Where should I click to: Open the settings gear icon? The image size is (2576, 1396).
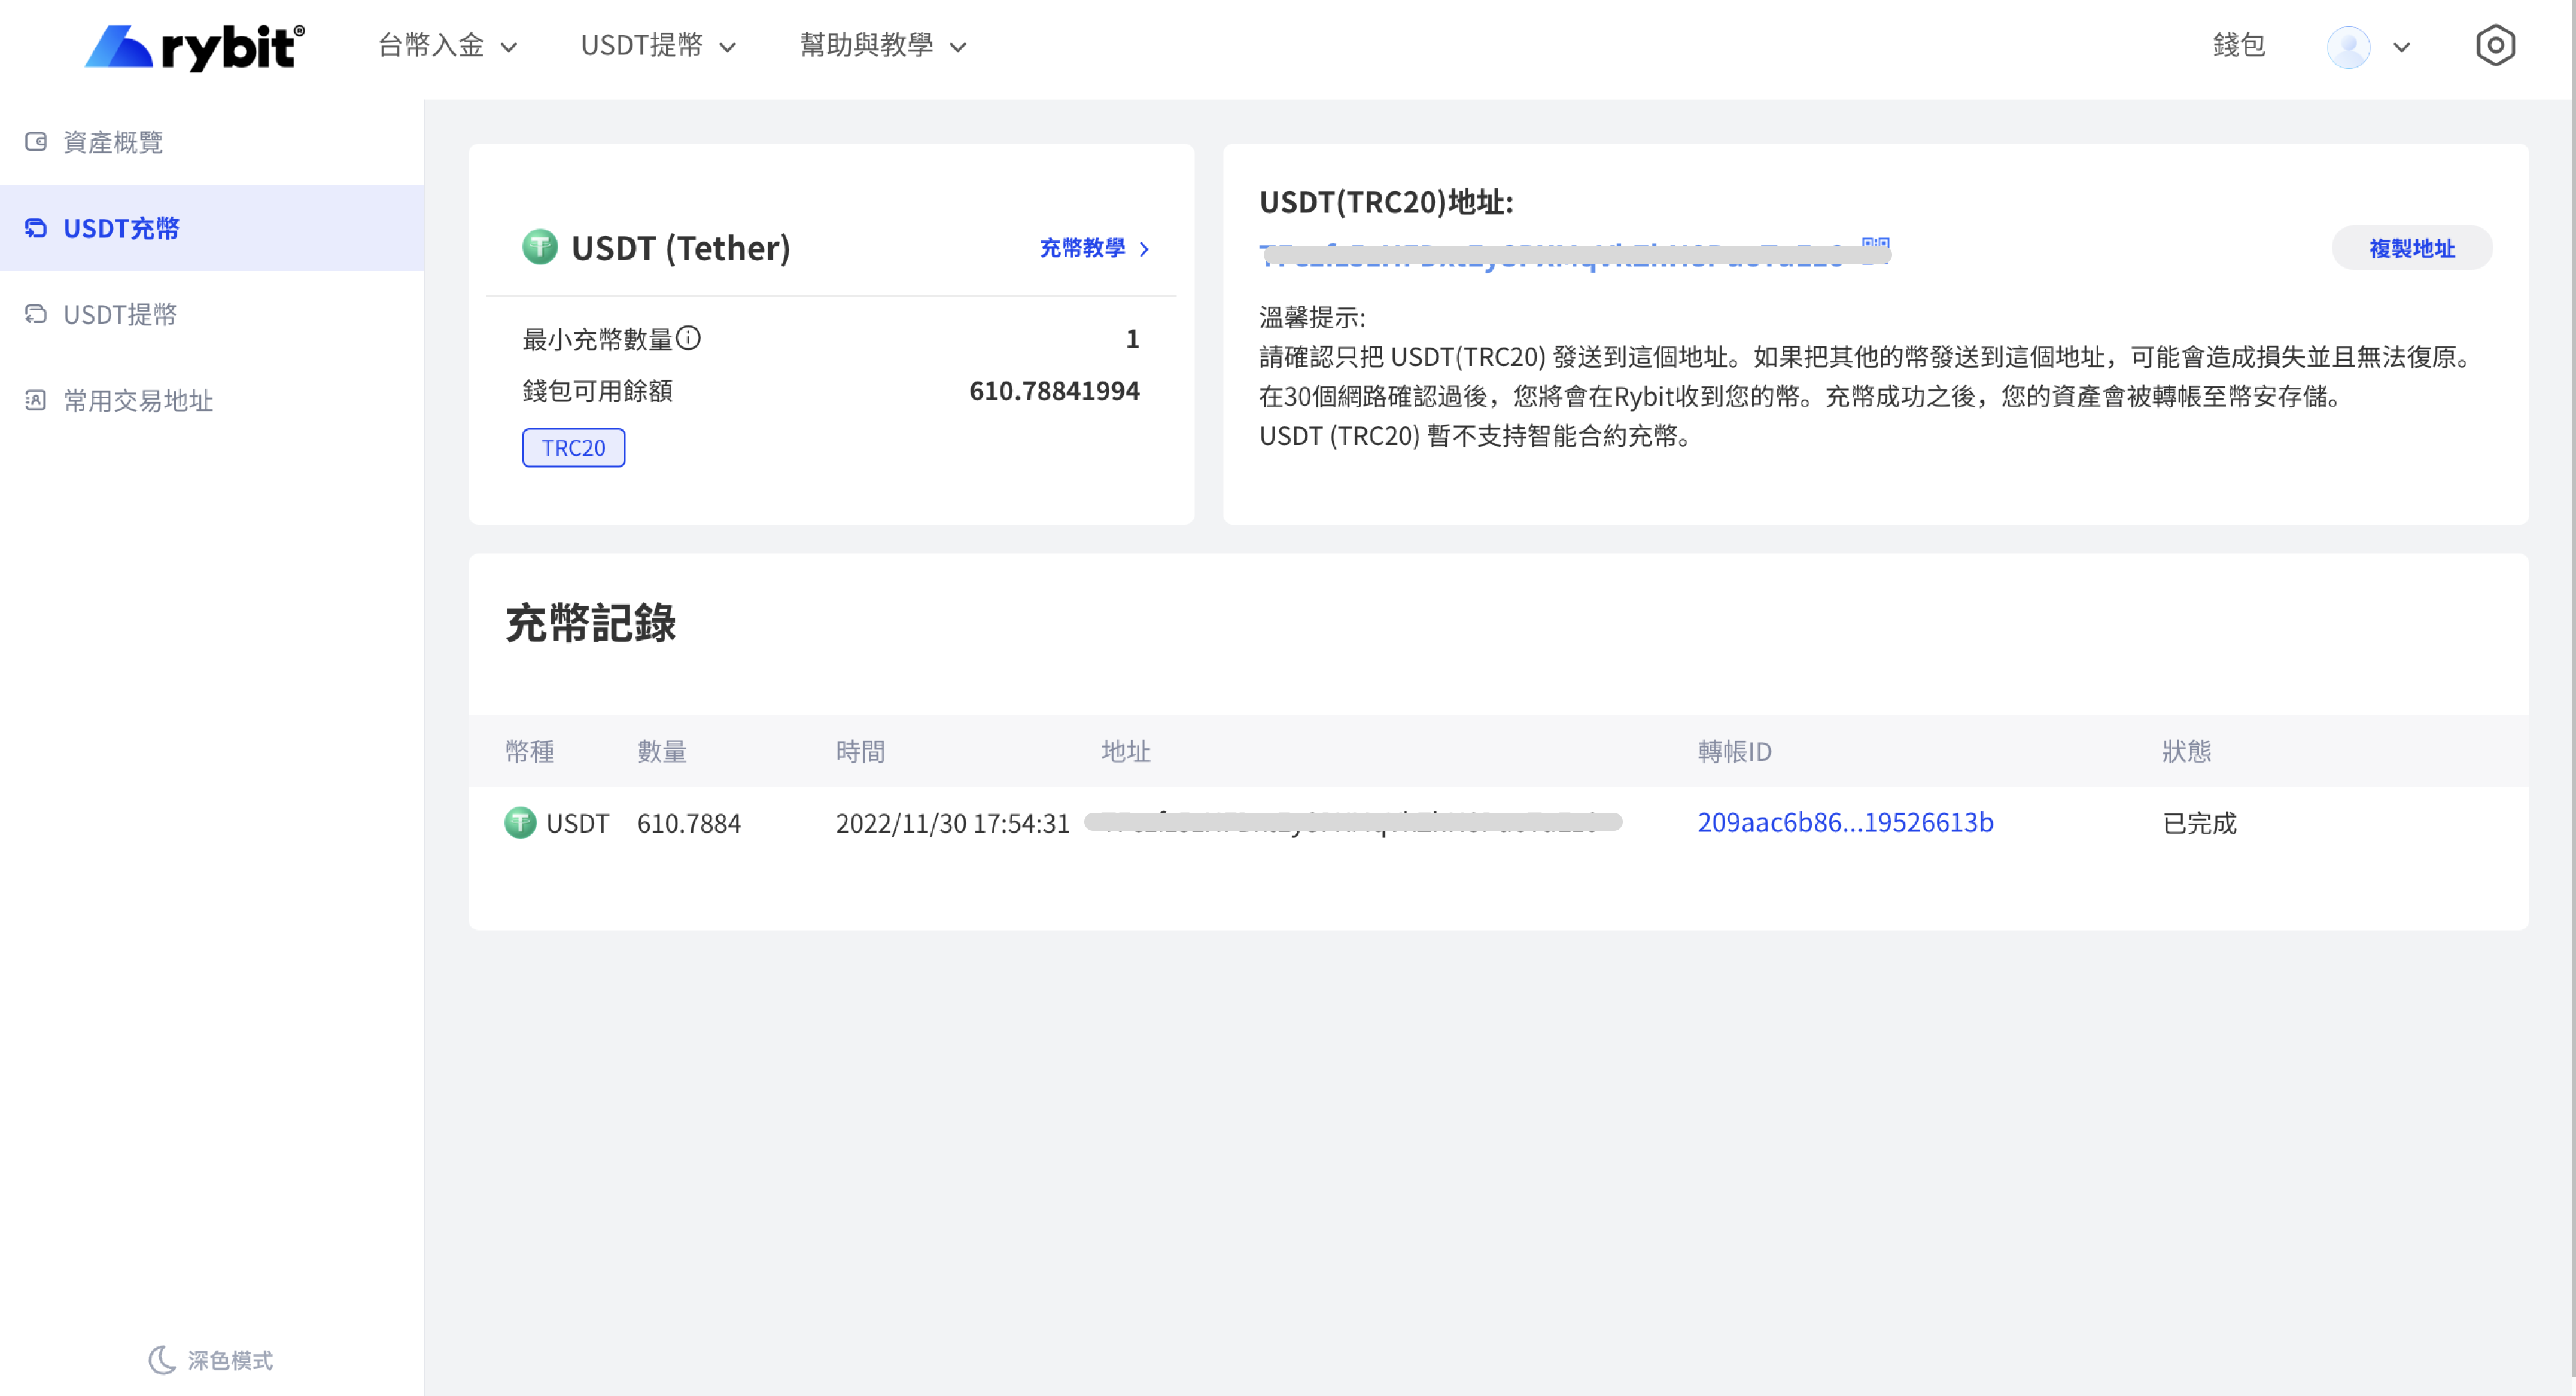[x=2496, y=45]
